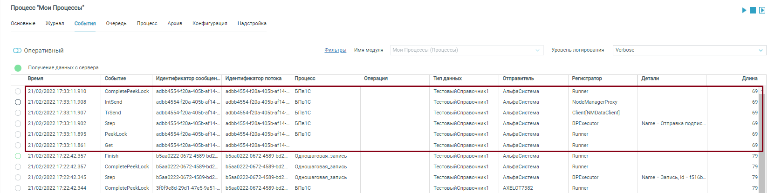Expand the Имя модуля dropdown

(x=466, y=50)
